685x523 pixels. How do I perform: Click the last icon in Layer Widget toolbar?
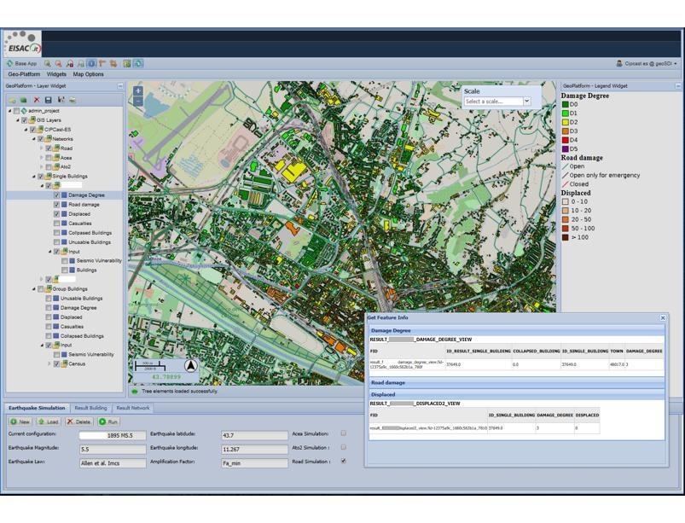(73, 100)
